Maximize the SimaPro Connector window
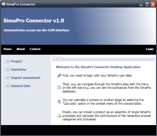 [x=147, y=4]
